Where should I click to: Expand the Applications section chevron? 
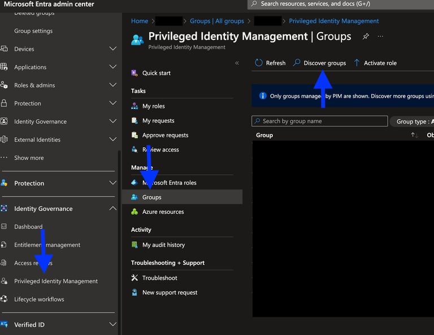[x=112, y=67]
